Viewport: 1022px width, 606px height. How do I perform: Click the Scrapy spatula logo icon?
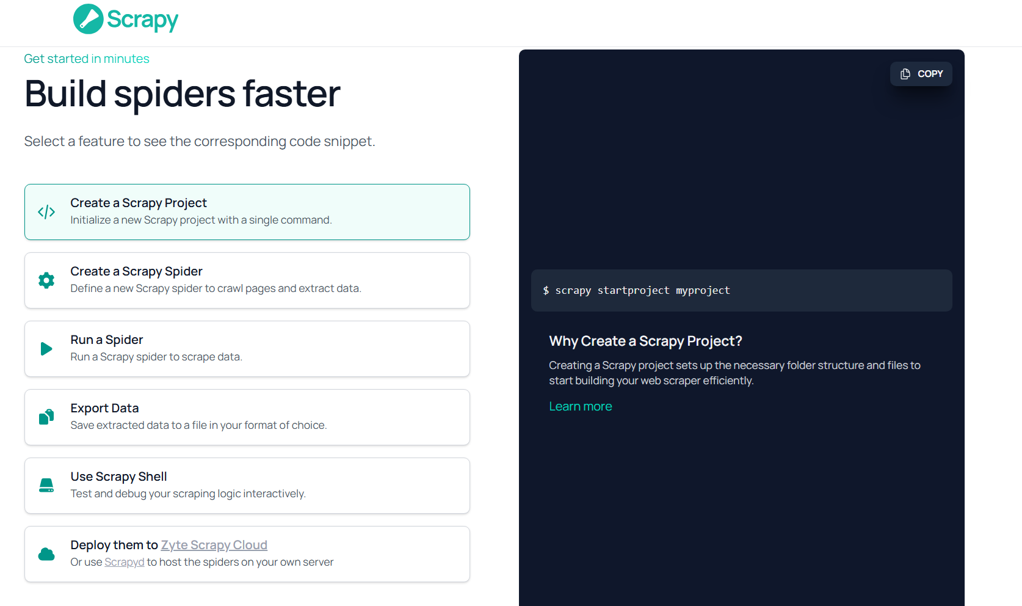pyautogui.click(x=88, y=19)
